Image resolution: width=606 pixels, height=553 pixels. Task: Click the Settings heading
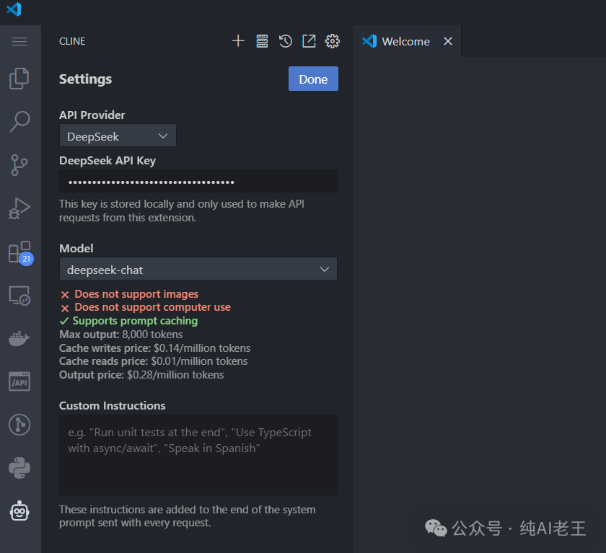pyautogui.click(x=85, y=79)
